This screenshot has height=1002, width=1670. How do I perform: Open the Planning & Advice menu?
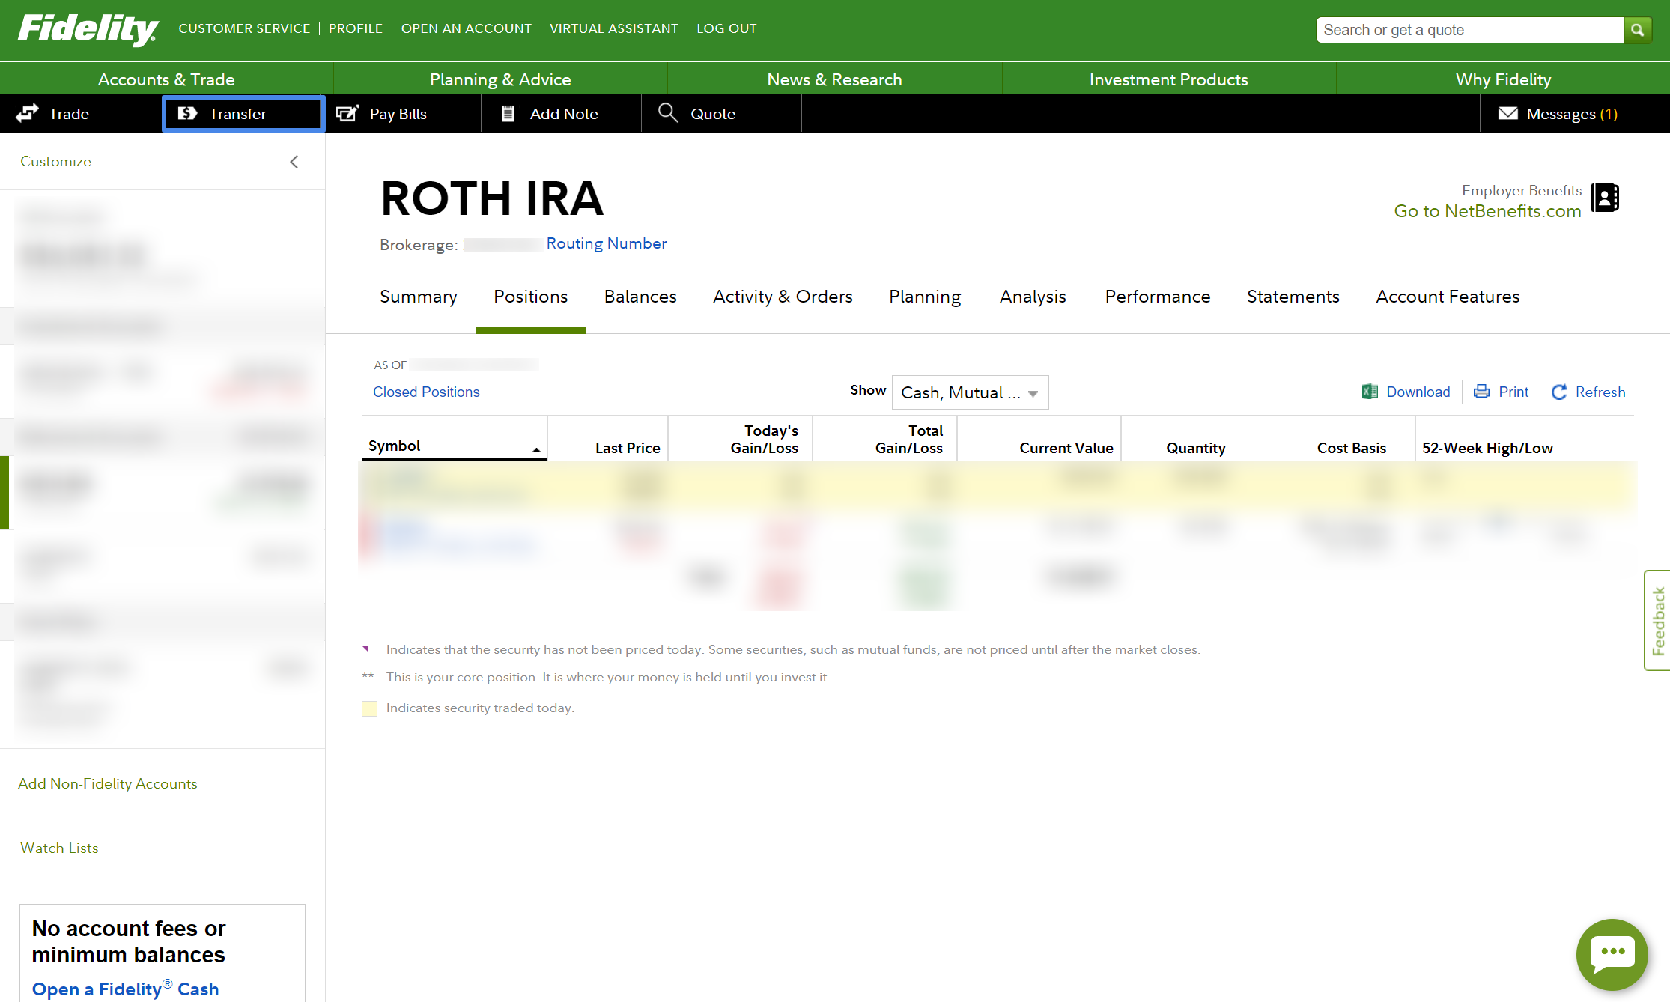(x=500, y=79)
